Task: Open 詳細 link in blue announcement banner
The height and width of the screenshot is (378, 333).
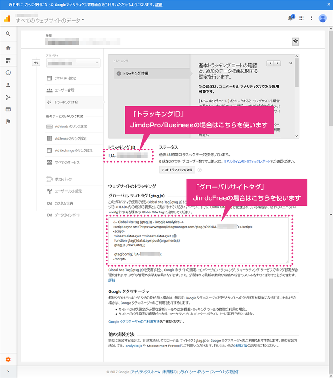Action: click(159, 5)
